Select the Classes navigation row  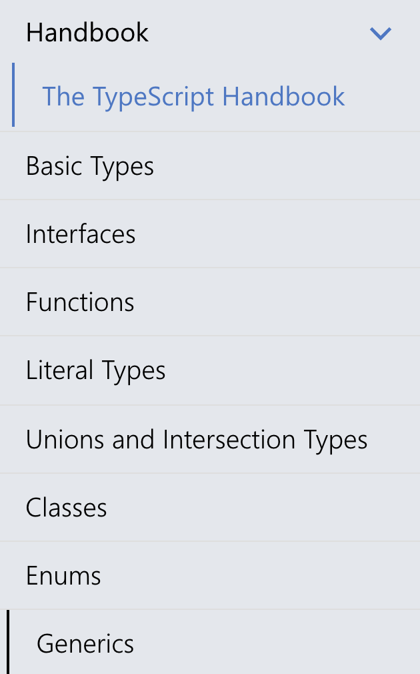[x=67, y=508]
